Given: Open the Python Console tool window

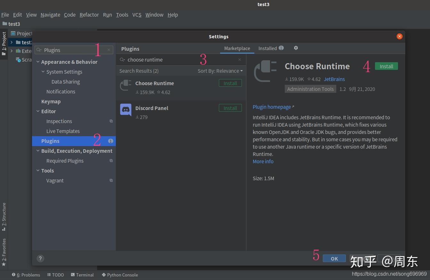Looking at the screenshot, I should (x=120, y=275).
